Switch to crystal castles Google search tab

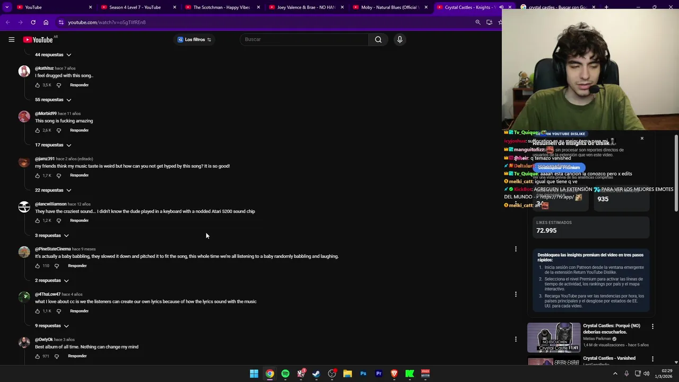pos(557,7)
